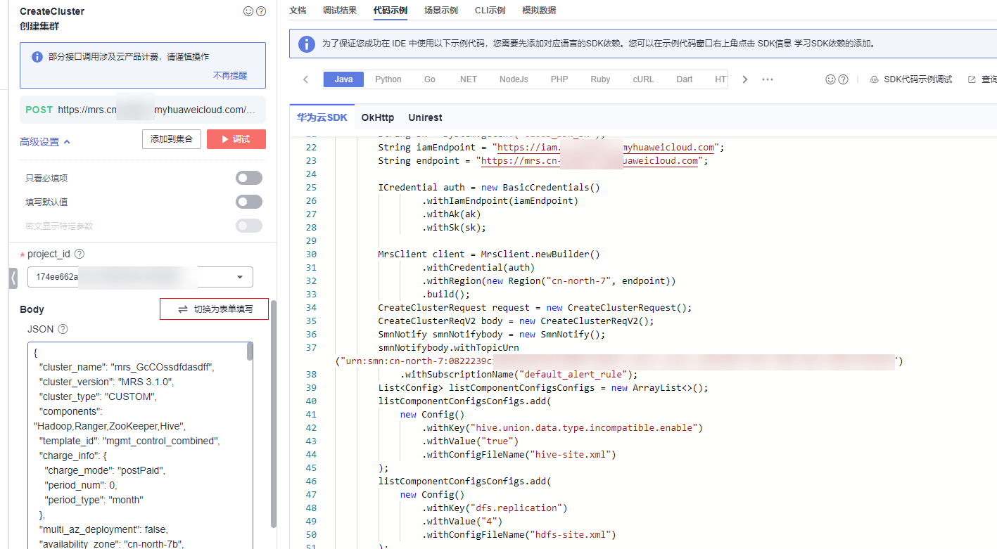This screenshot has width=997, height=549.
Task: Click the mrs endpoint URL in line 23
Action: point(590,161)
